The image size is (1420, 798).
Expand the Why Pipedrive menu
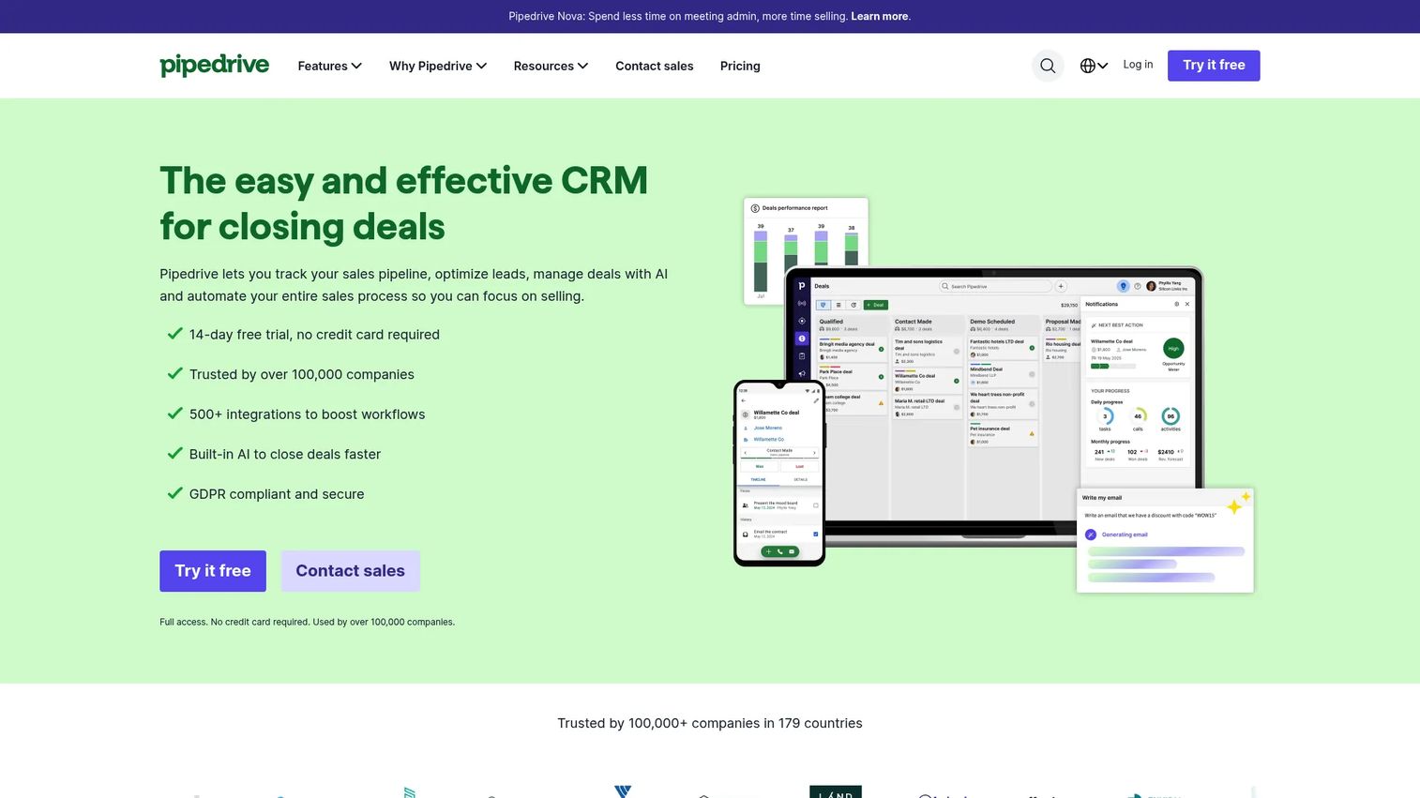pyautogui.click(x=438, y=66)
